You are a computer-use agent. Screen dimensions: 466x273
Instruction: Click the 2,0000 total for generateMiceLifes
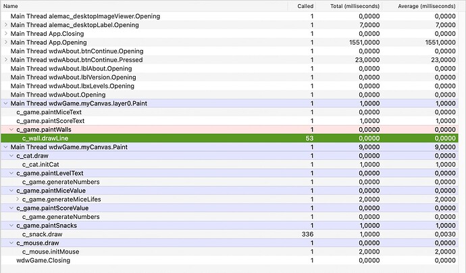[369, 199]
